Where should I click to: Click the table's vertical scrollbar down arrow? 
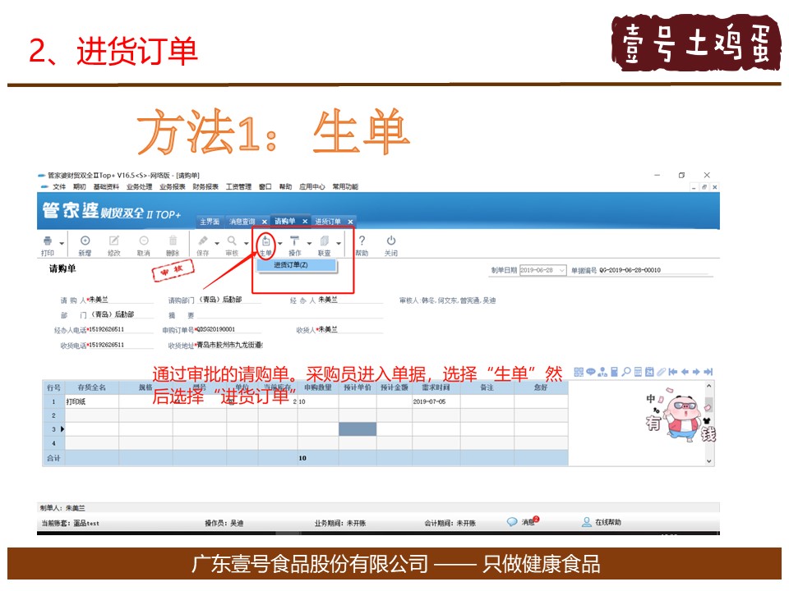(709, 461)
